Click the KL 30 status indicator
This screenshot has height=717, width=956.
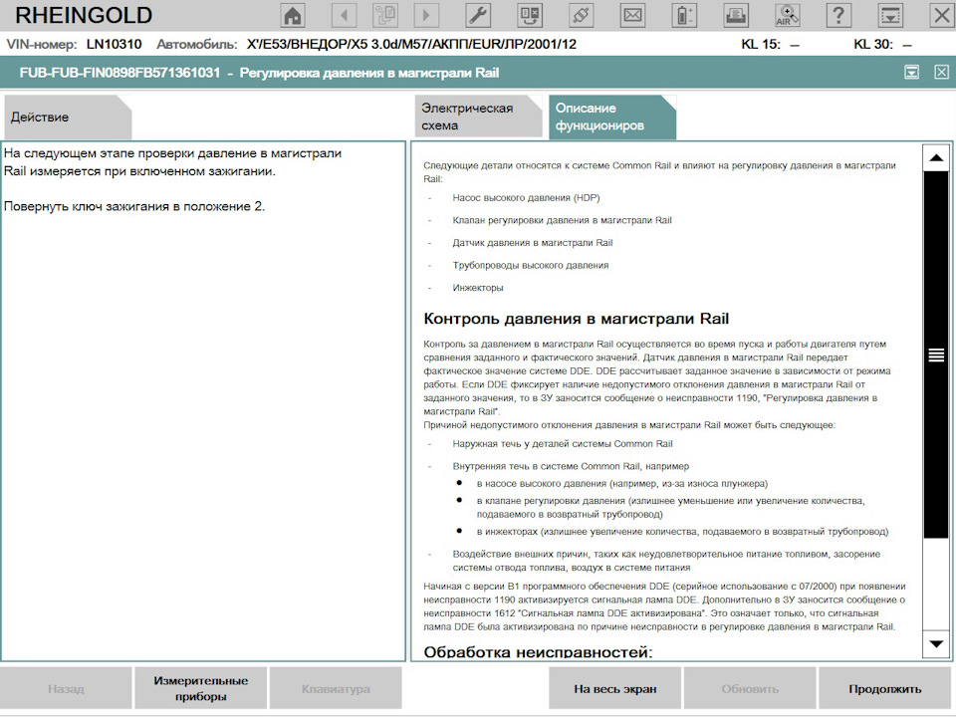(x=883, y=45)
